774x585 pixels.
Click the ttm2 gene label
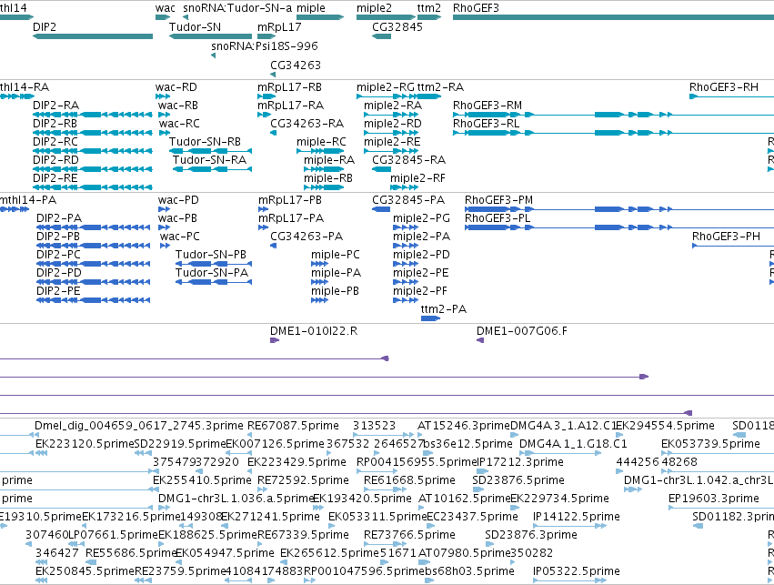click(x=429, y=8)
